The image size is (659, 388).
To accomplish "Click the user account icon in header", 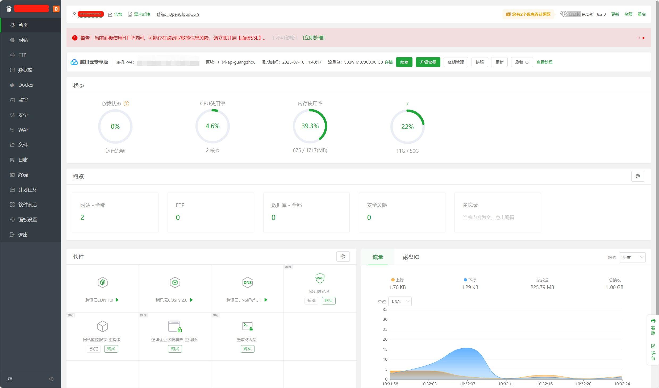I will pyautogui.click(x=74, y=14).
